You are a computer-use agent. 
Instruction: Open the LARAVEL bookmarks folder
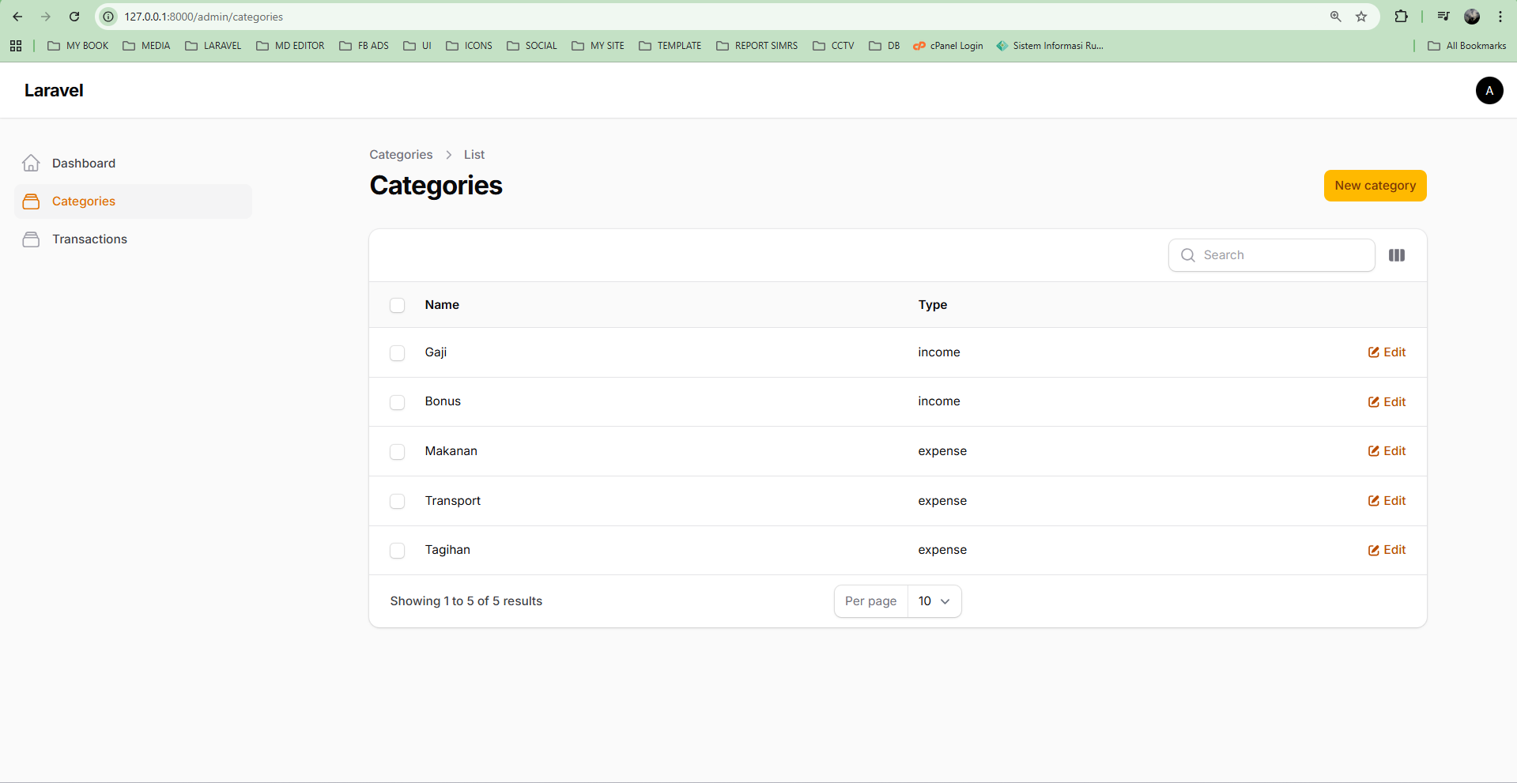coord(213,46)
